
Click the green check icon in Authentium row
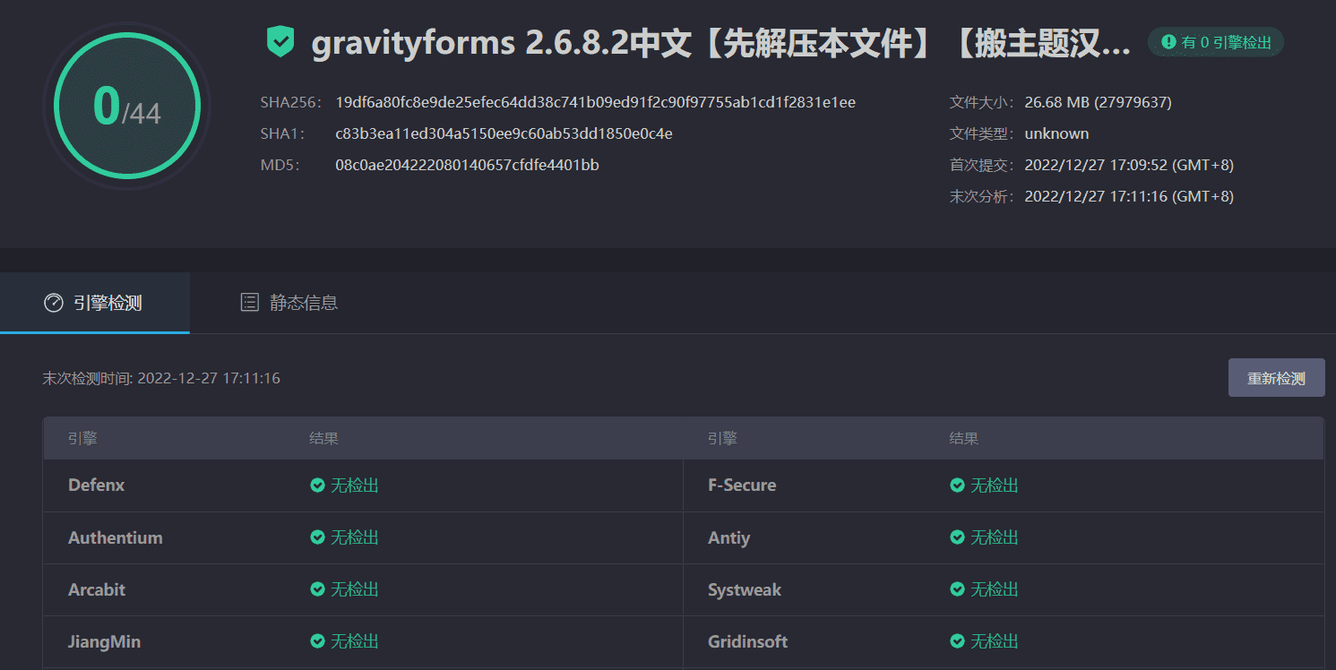click(x=317, y=537)
